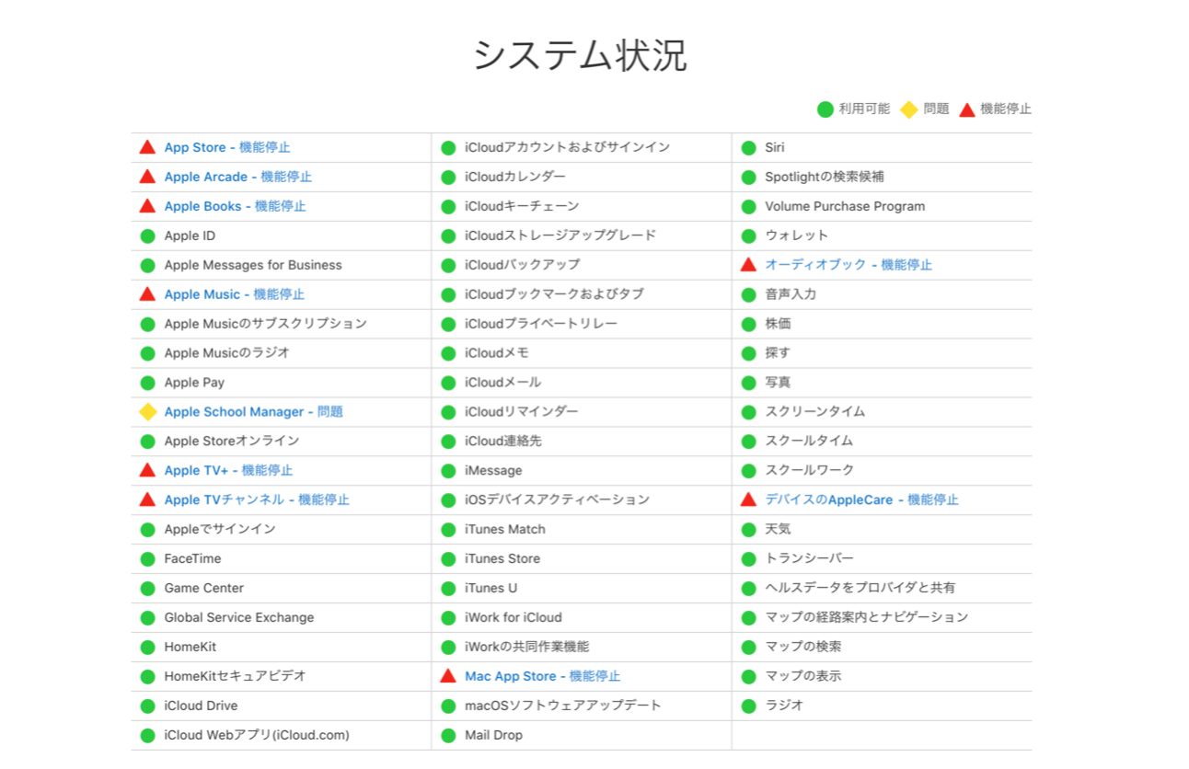
Task: Select the Apple Storeオンライン entry
Action: coord(232,441)
